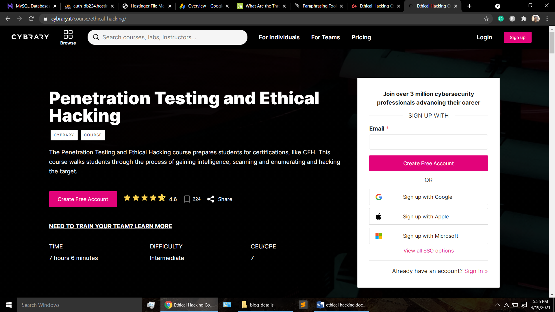Open Sublime Text from taskbar
Viewport: 555px width, 312px height.
(x=303, y=305)
